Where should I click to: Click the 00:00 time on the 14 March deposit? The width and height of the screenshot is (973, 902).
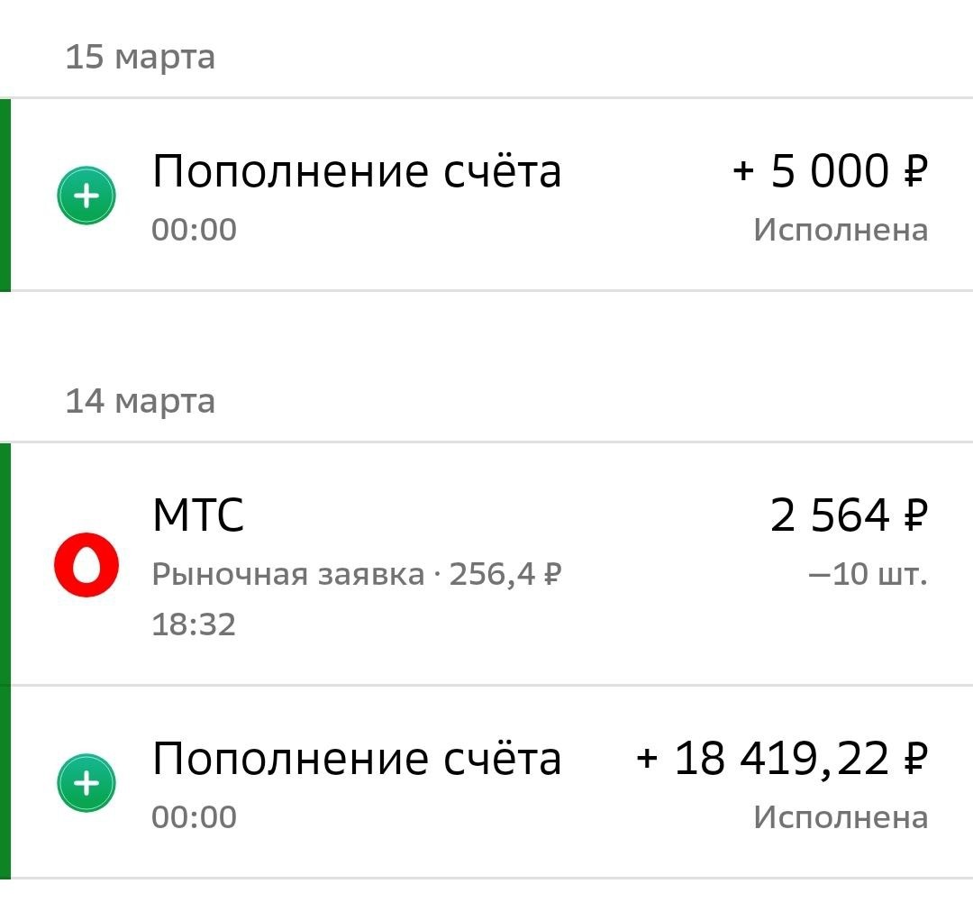click(194, 818)
